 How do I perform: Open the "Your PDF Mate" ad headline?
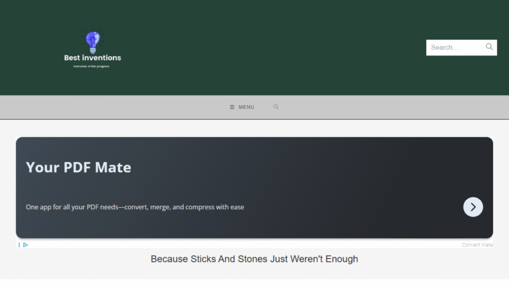tap(78, 167)
